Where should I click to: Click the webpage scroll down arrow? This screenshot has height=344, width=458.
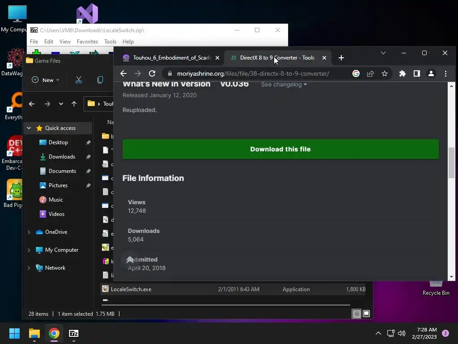coord(452,277)
